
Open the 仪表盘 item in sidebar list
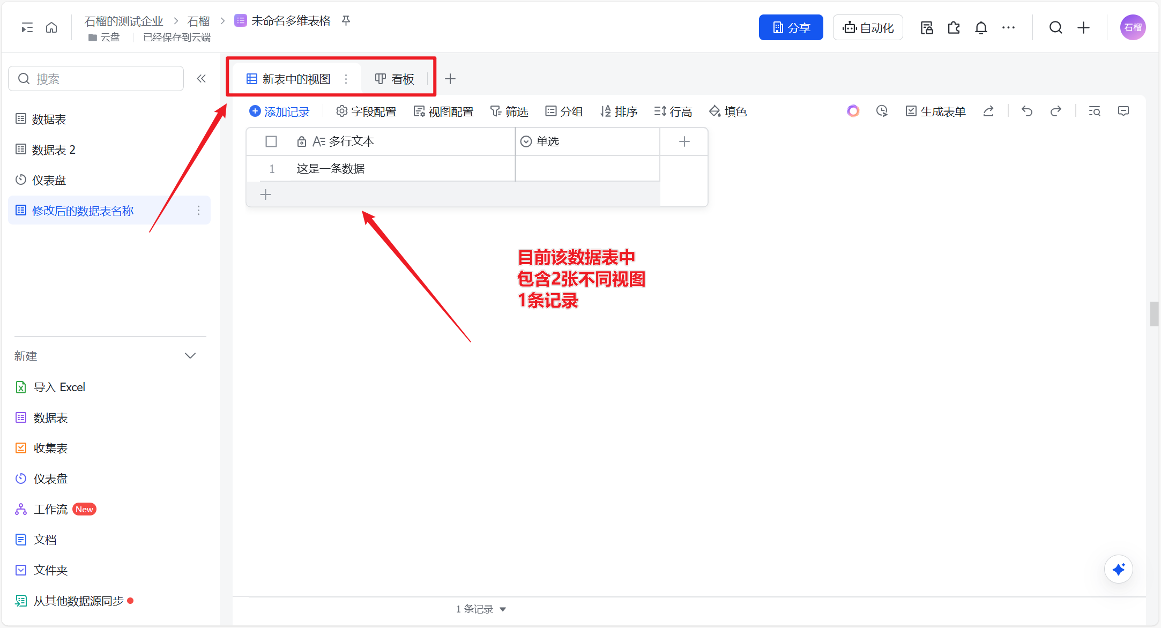coord(48,180)
